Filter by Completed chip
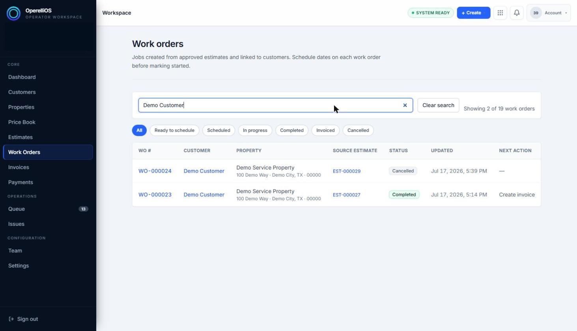The image size is (577, 331). pyautogui.click(x=292, y=130)
